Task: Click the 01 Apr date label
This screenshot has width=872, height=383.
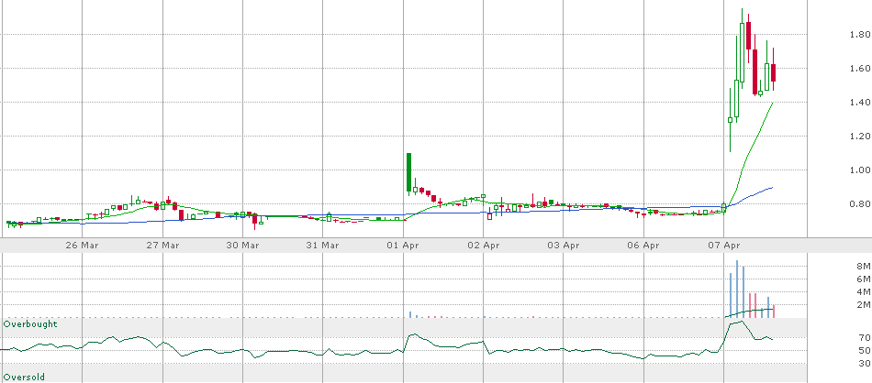Action: point(403,245)
